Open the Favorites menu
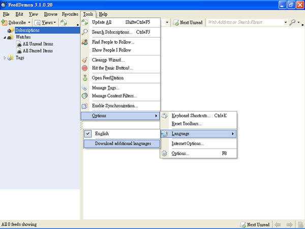The width and height of the screenshot is (305, 229). (x=70, y=14)
